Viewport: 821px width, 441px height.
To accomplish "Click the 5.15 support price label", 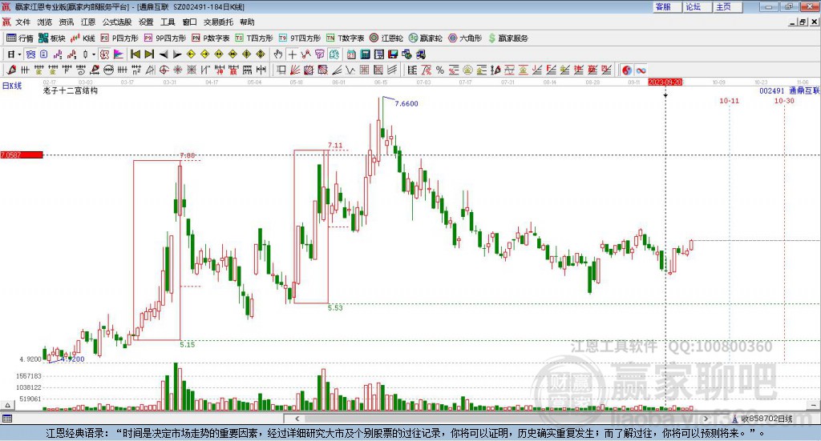I will (187, 344).
